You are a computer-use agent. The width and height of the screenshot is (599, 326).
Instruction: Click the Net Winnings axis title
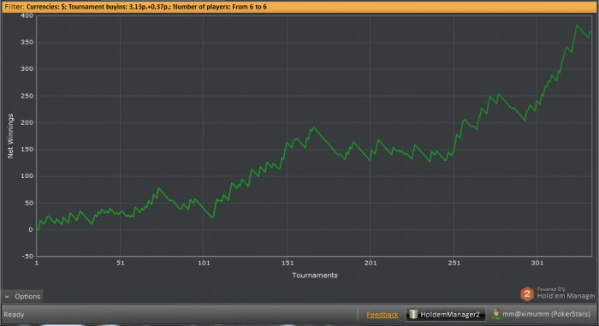click(10, 136)
